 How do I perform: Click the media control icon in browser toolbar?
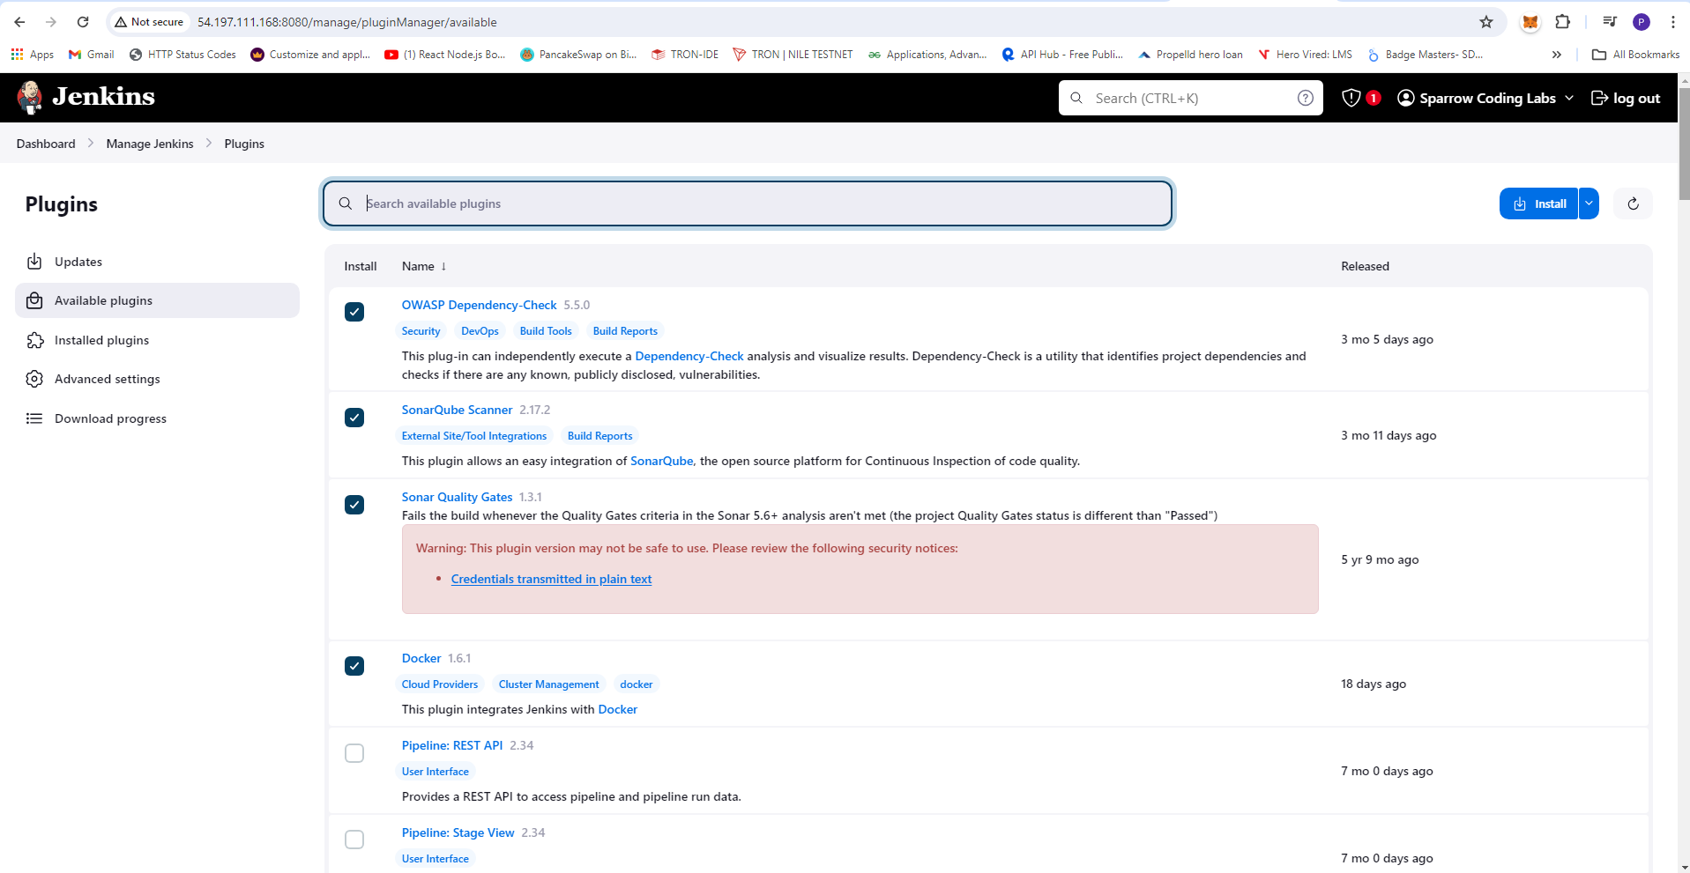1610,22
